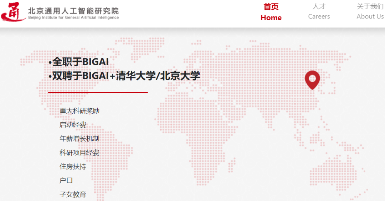The height and width of the screenshot is (201, 385).
Task: Select 年薪增长机制 in the benefits list
Action: coord(79,139)
